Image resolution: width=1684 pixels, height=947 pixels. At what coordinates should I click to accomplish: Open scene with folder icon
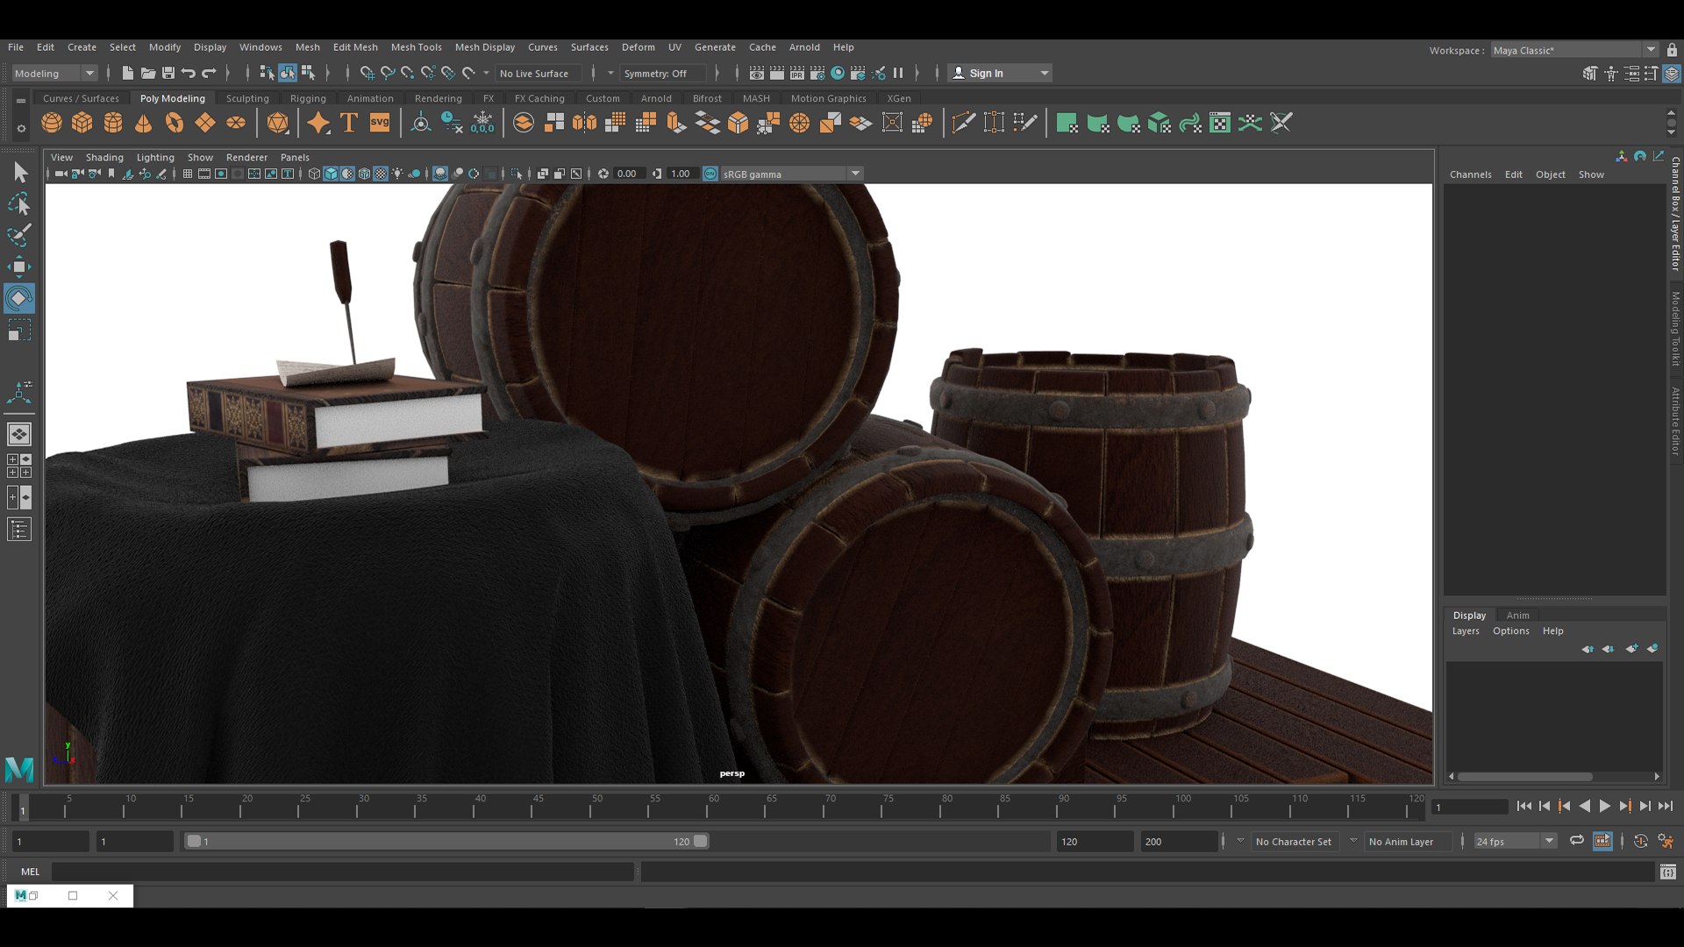point(148,74)
